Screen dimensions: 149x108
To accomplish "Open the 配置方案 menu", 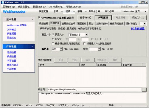I will (x=39, y=7).
